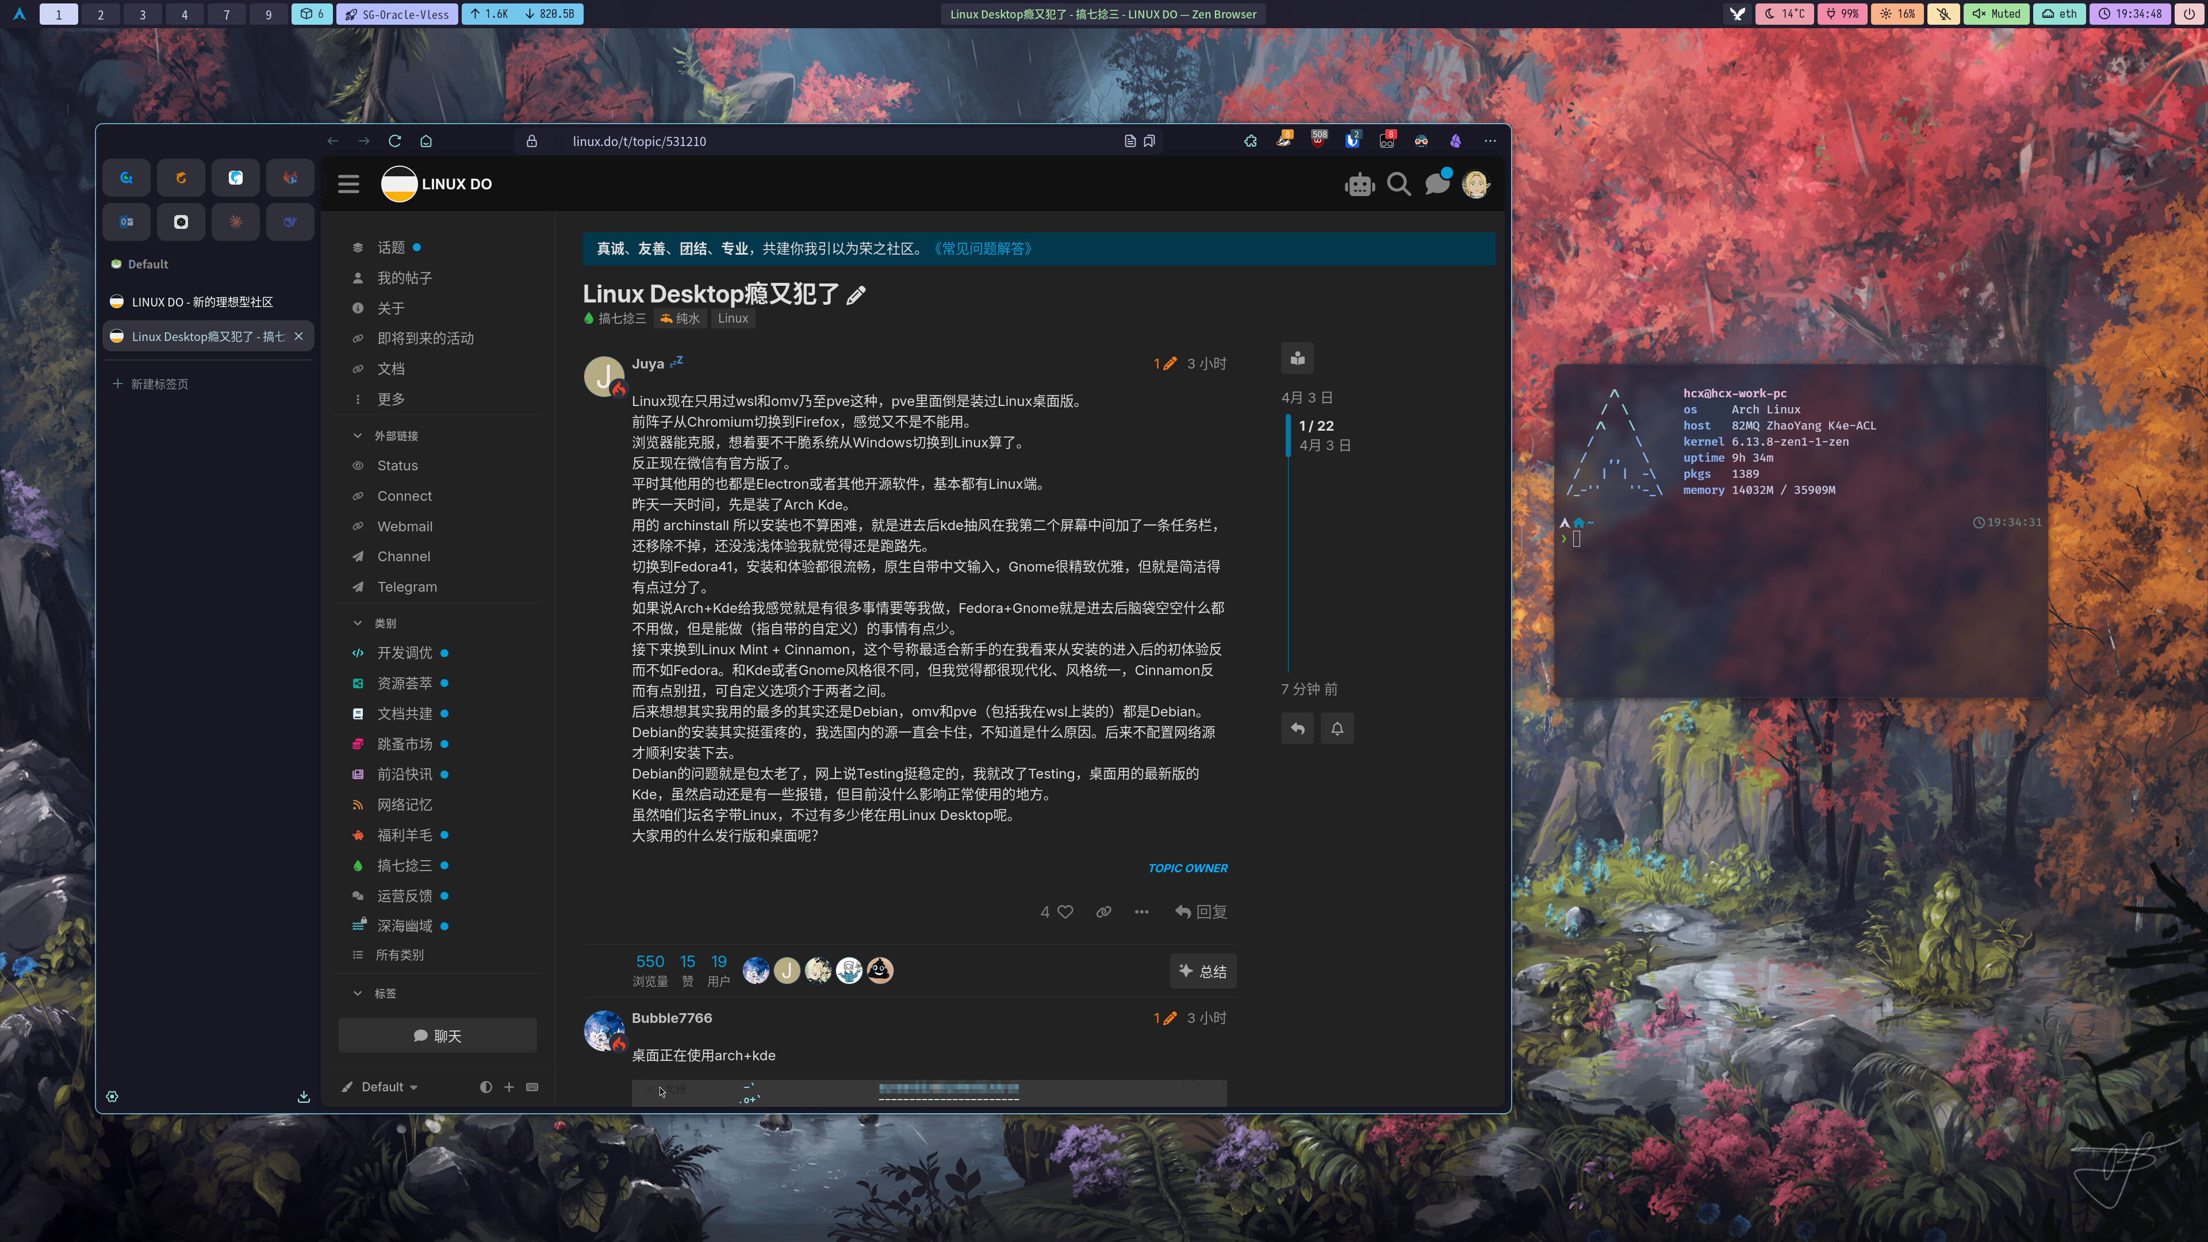Open the uBlock Origin extension showing 508
The width and height of the screenshot is (2208, 1242).
[x=1318, y=140]
